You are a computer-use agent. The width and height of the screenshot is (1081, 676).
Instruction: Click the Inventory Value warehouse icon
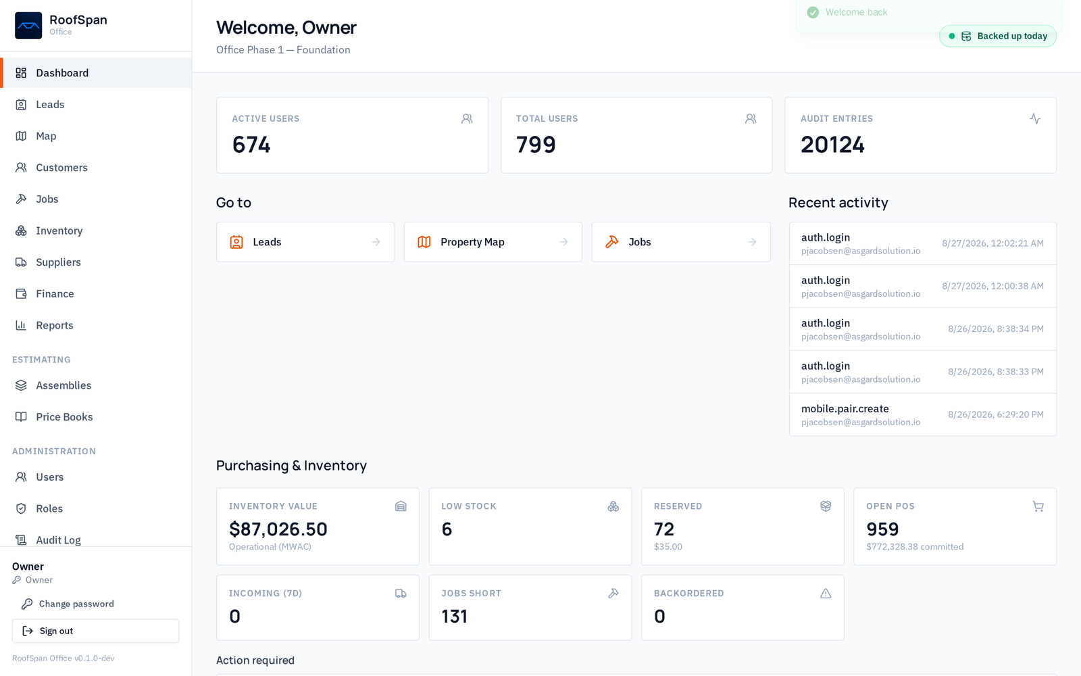coord(401,506)
